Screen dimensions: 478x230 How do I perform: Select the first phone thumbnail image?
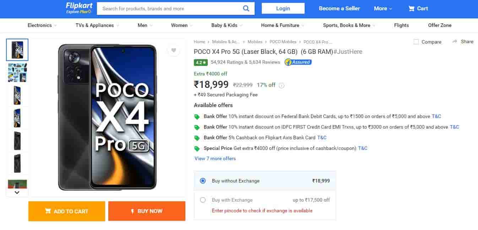tap(17, 50)
